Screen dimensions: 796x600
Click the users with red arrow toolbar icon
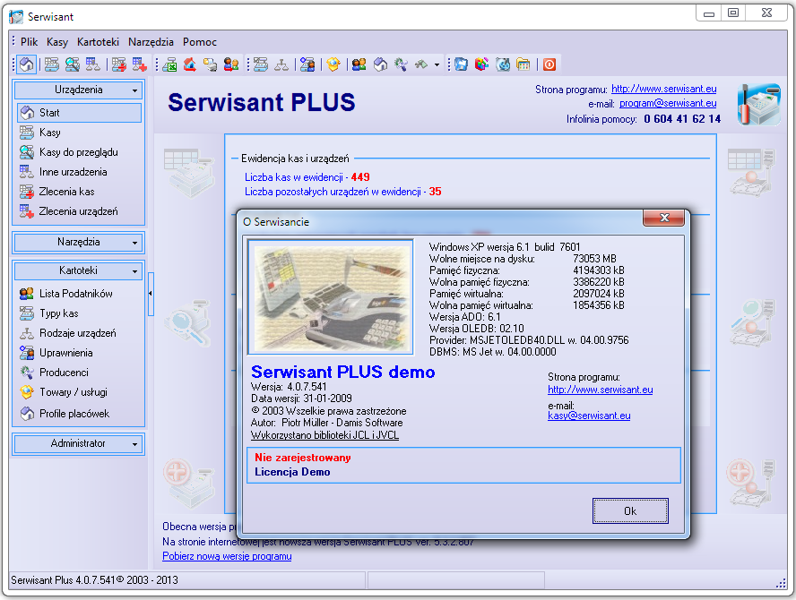click(x=231, y=64)
